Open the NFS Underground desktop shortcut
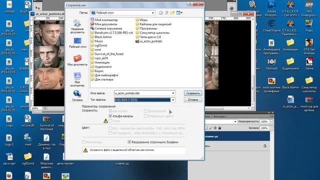Image resolution: width=320 pixels, height=180 pixels. [x=309, y=9]
